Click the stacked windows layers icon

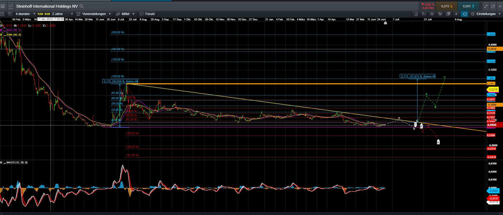click(x=448, y=14)
